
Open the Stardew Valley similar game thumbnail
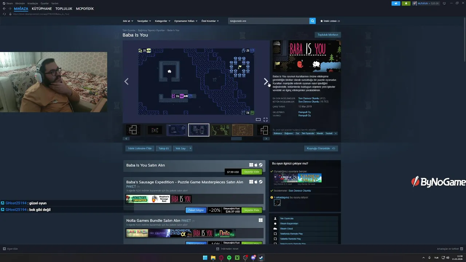[309, 178]
